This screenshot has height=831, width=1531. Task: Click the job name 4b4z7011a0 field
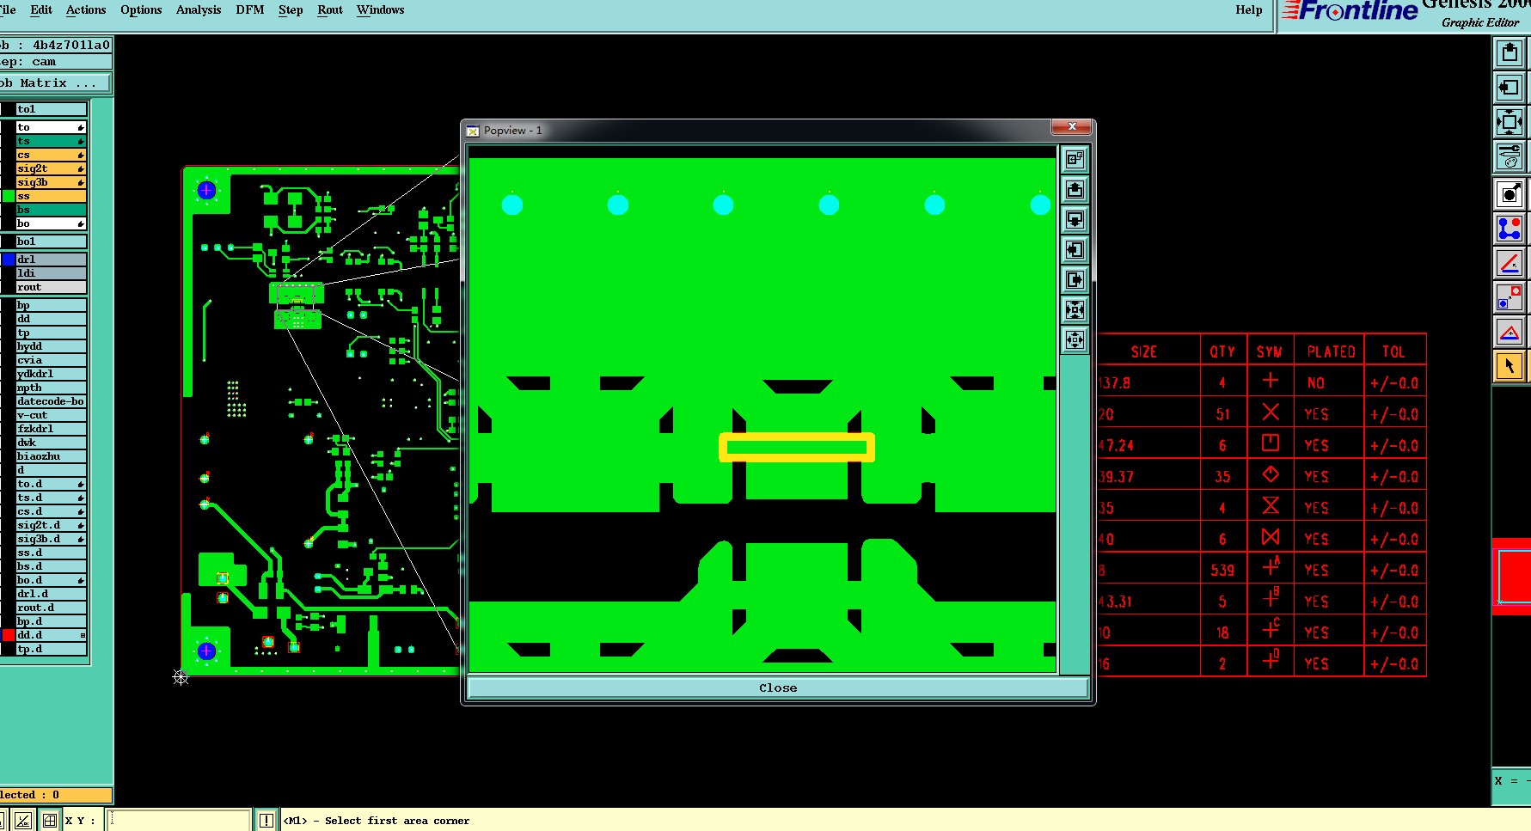tap(55, 45)
